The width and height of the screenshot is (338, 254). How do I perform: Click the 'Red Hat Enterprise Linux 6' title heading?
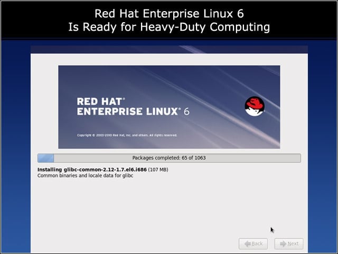169,14
